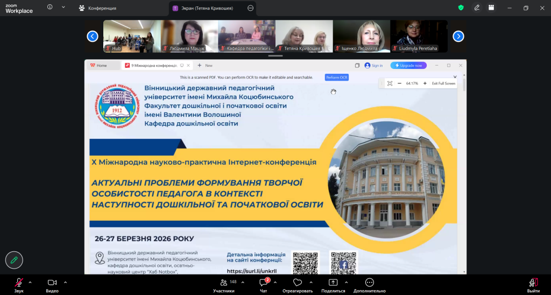Click the green annotation pencil button

pos(14,260)
